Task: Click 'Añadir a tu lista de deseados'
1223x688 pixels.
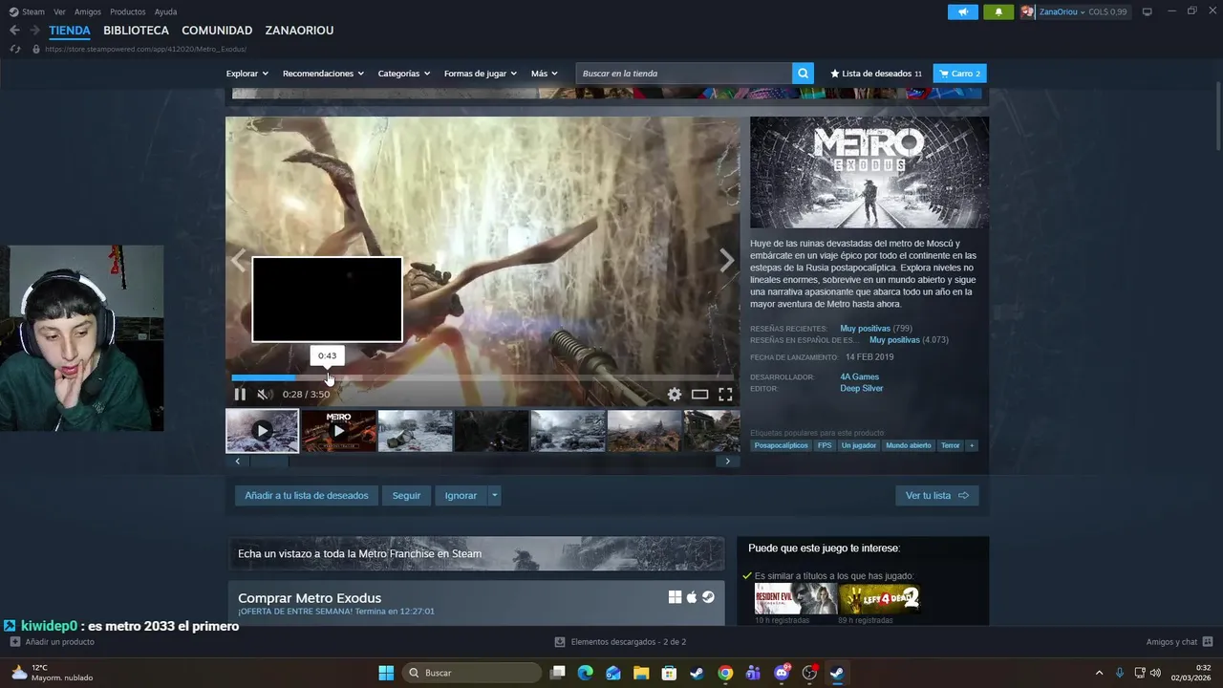Action: pos(307,496)
